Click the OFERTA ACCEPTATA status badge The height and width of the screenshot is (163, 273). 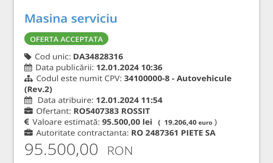click(x=66, y=39)
